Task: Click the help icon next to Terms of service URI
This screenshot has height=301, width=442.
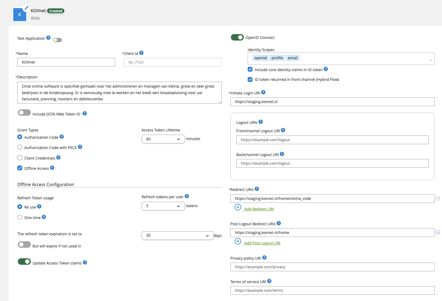Action: pos(269,281)
